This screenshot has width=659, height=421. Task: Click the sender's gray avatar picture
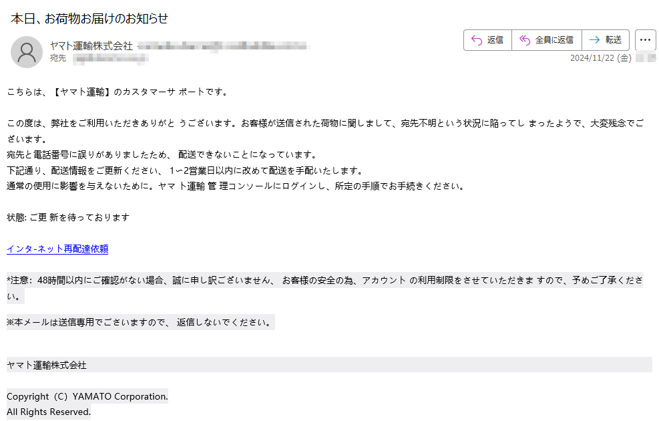coord(27,51)
